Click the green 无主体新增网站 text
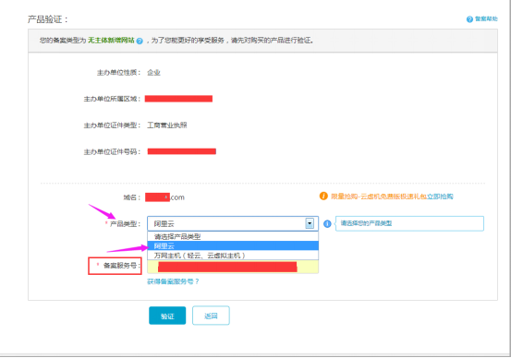The width and height of the screenshot is (511, 358). coord(111,41)
